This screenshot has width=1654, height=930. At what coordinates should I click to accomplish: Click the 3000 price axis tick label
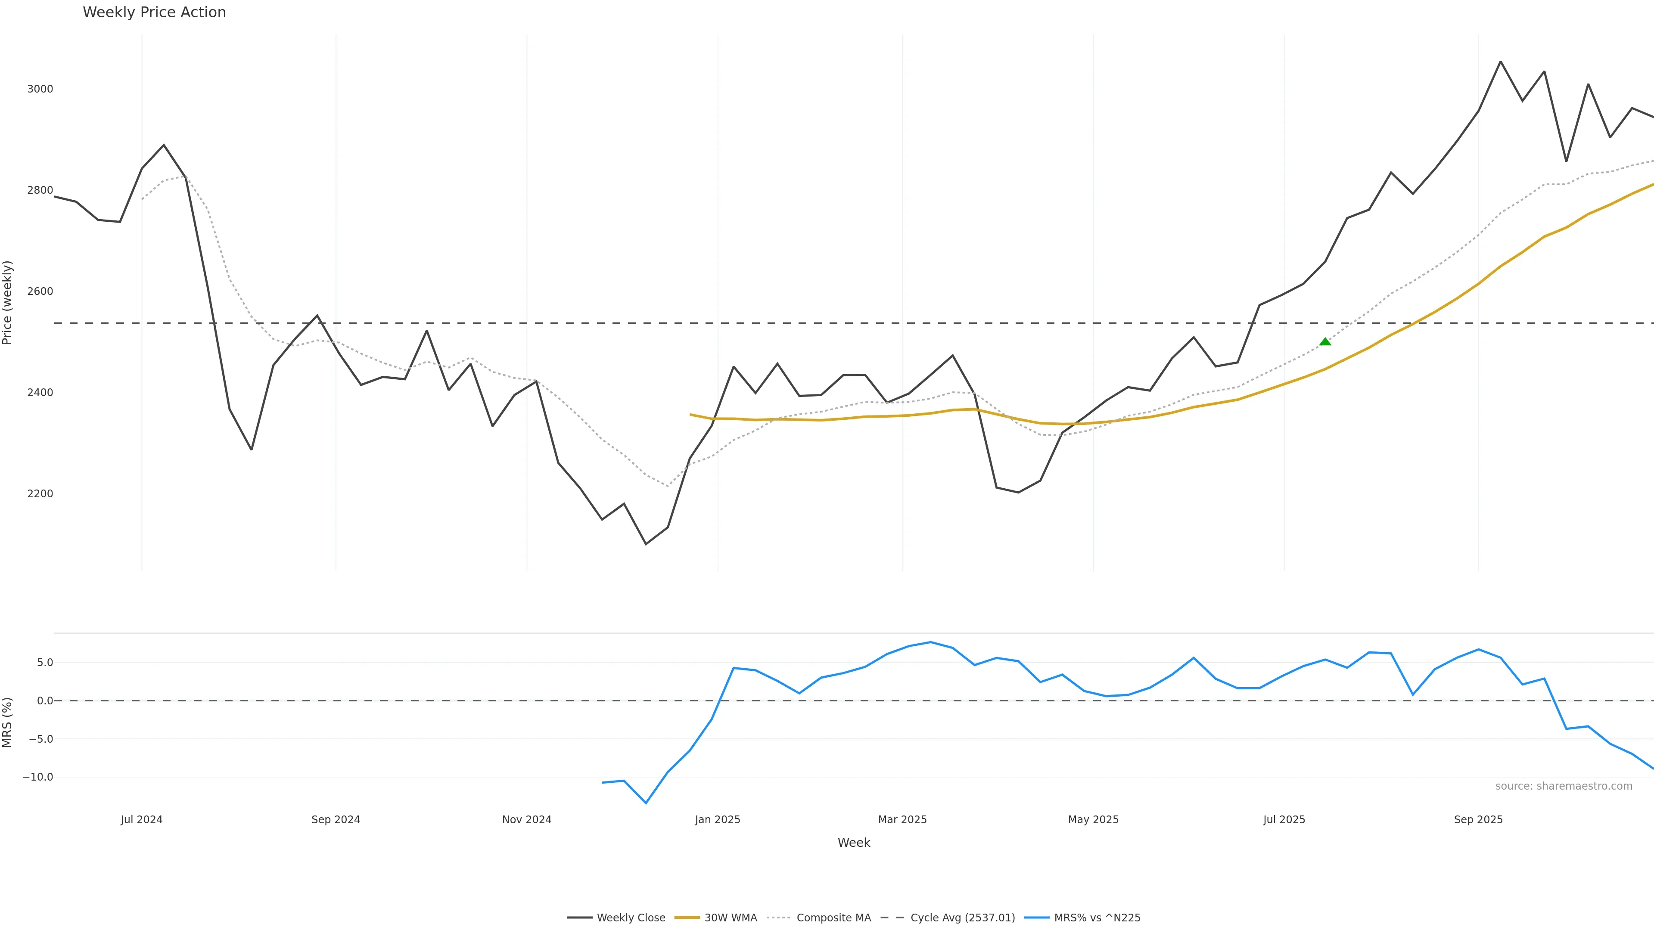pyautogui.click(x=40, y=89)
